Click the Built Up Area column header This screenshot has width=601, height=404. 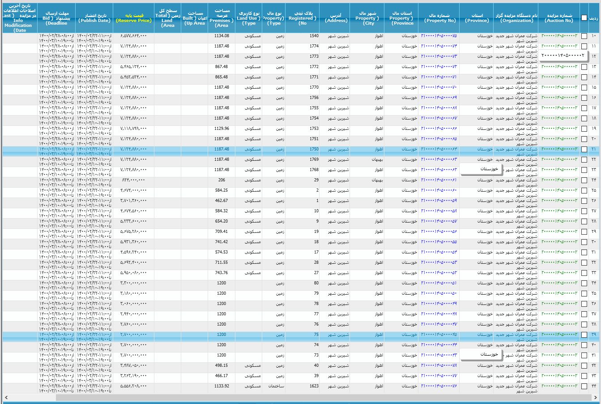click(194, 18)
